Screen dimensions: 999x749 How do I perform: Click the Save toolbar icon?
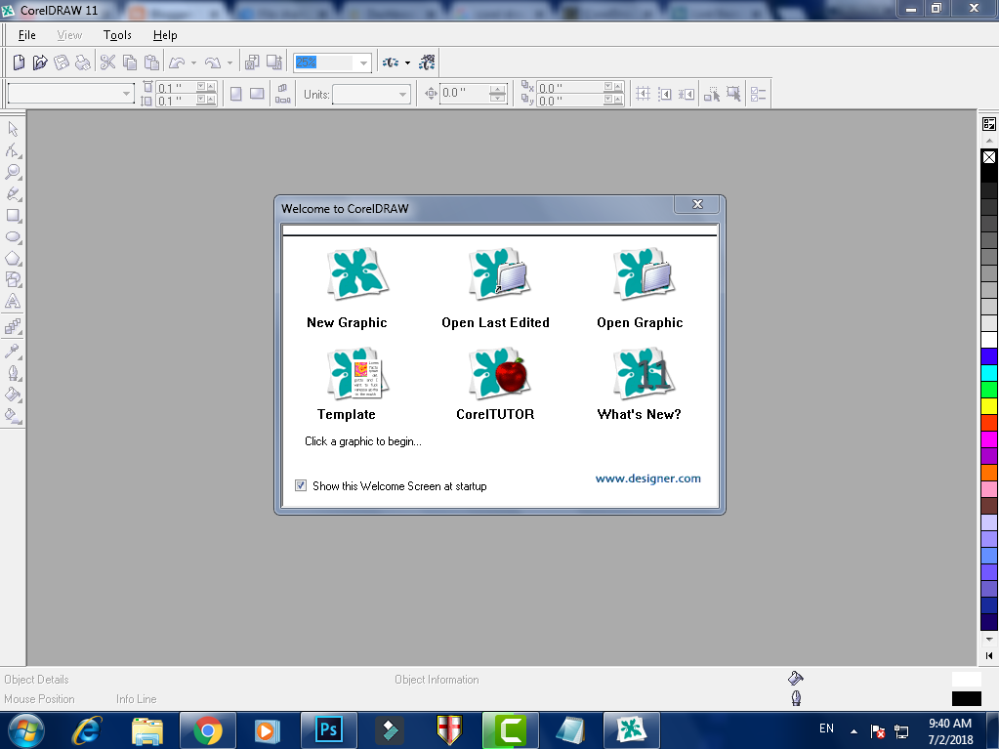click(62, 62)
